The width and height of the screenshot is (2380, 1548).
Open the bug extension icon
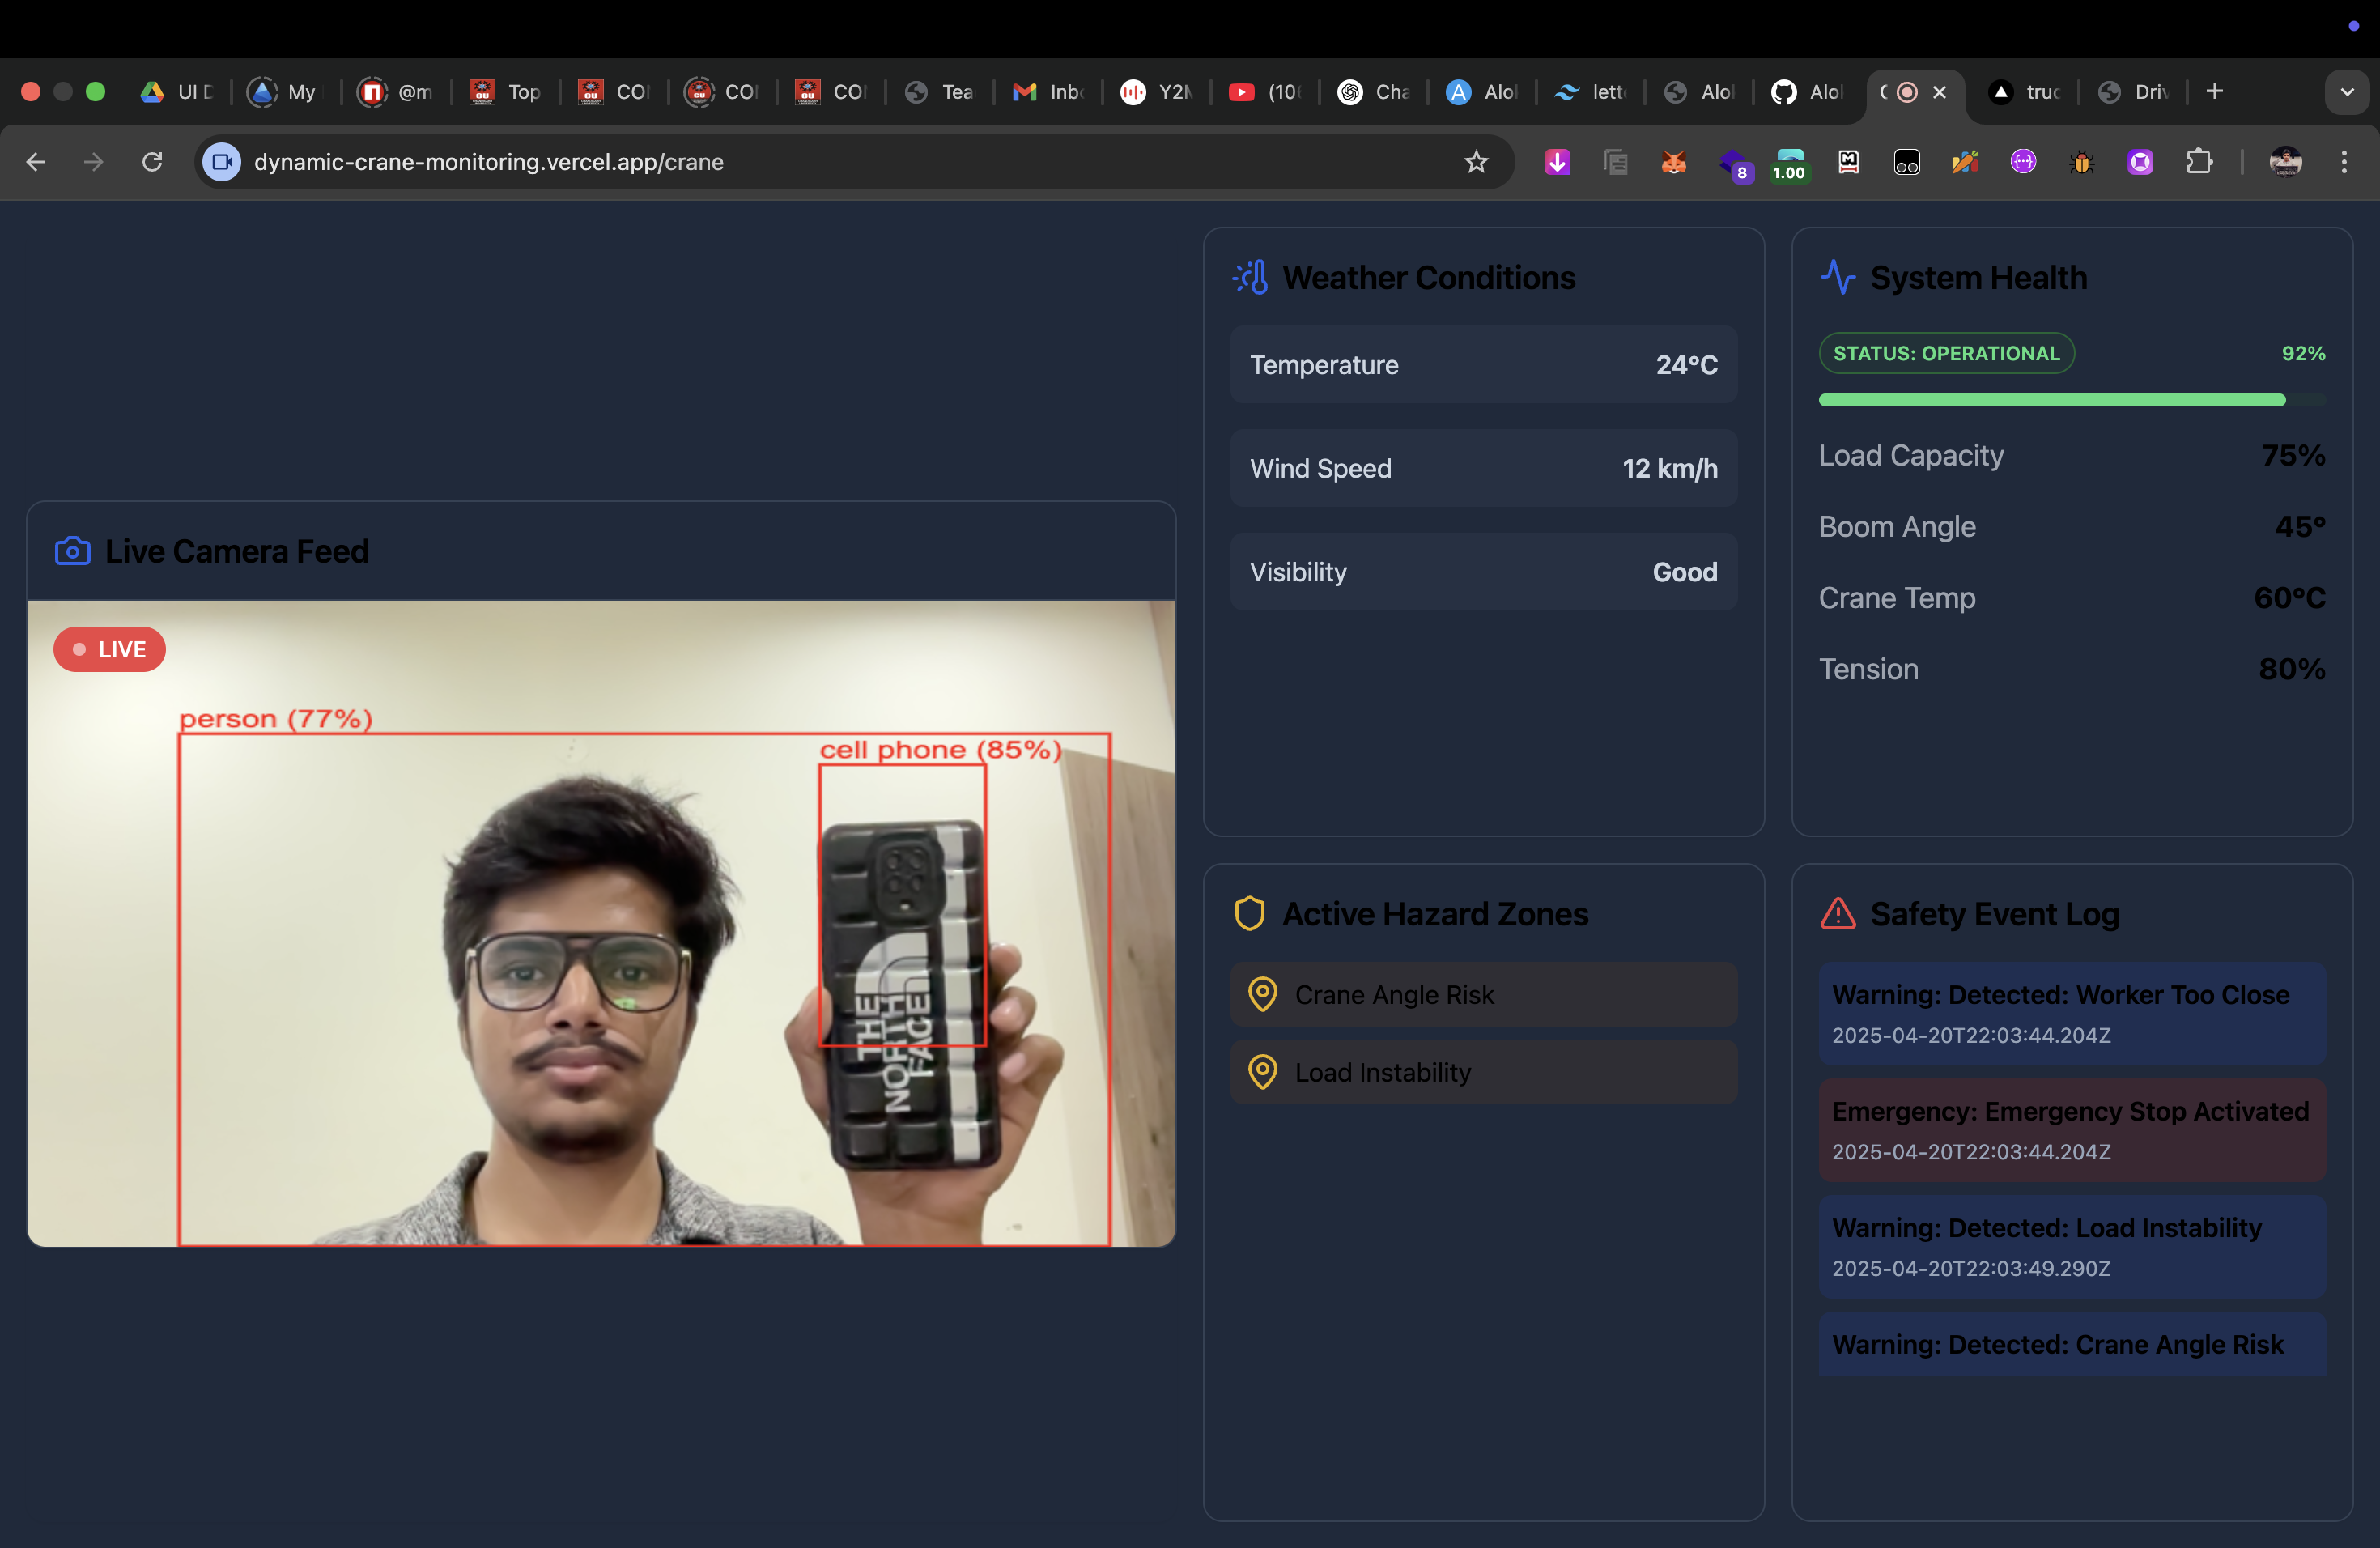(2082, 162)
